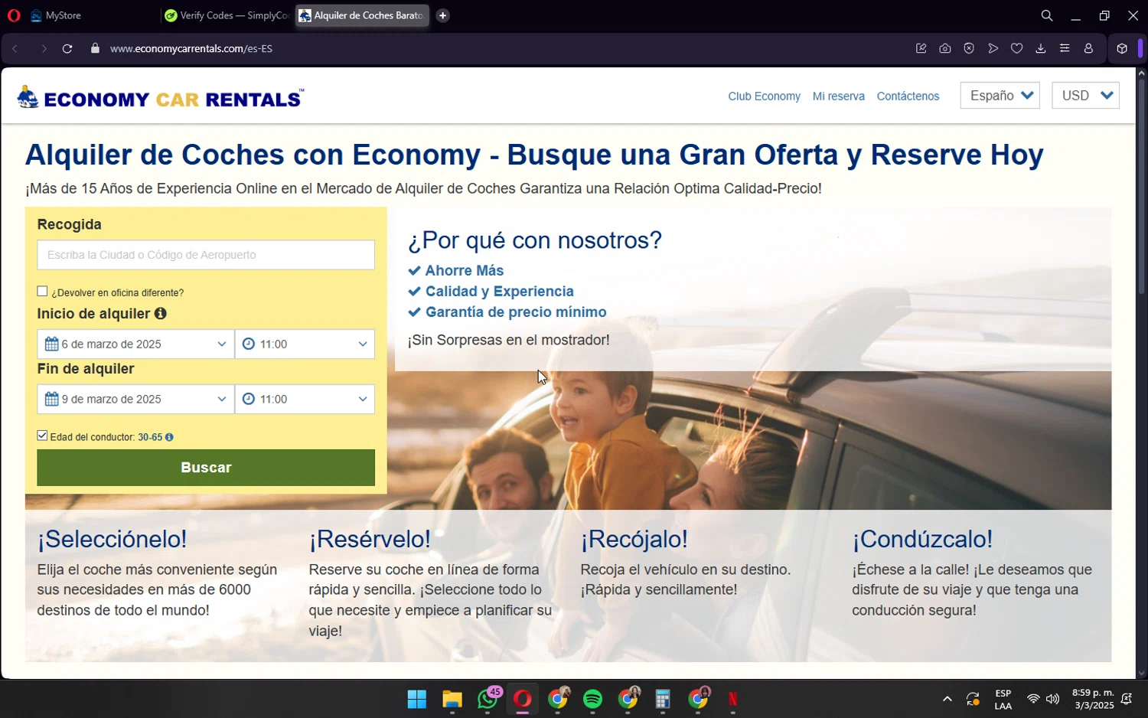1148x718 pixels.
Task: Click the Ahorre Más text
Action: point(465,271)
